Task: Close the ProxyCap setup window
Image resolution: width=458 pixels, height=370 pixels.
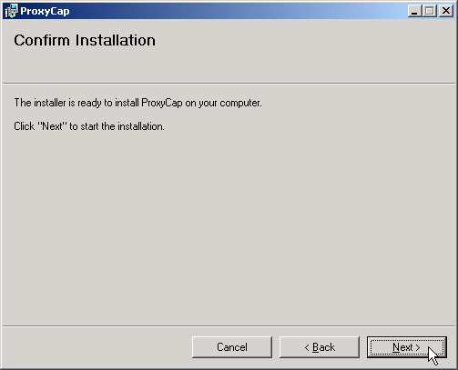Action: (x=446, y=11)
